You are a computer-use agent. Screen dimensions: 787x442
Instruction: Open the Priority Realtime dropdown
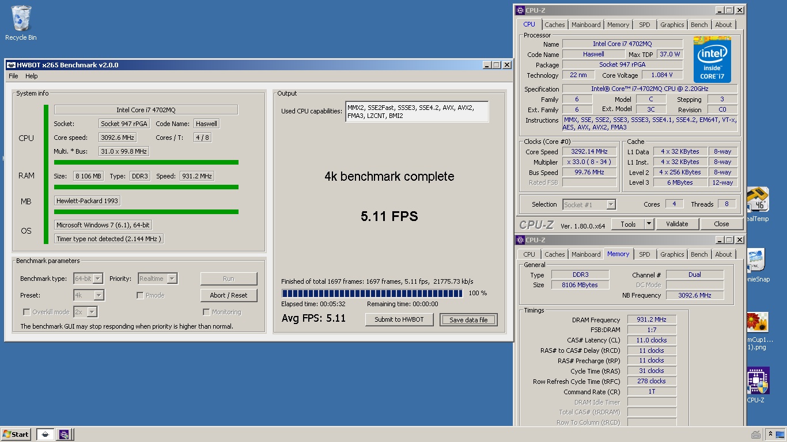157,279
